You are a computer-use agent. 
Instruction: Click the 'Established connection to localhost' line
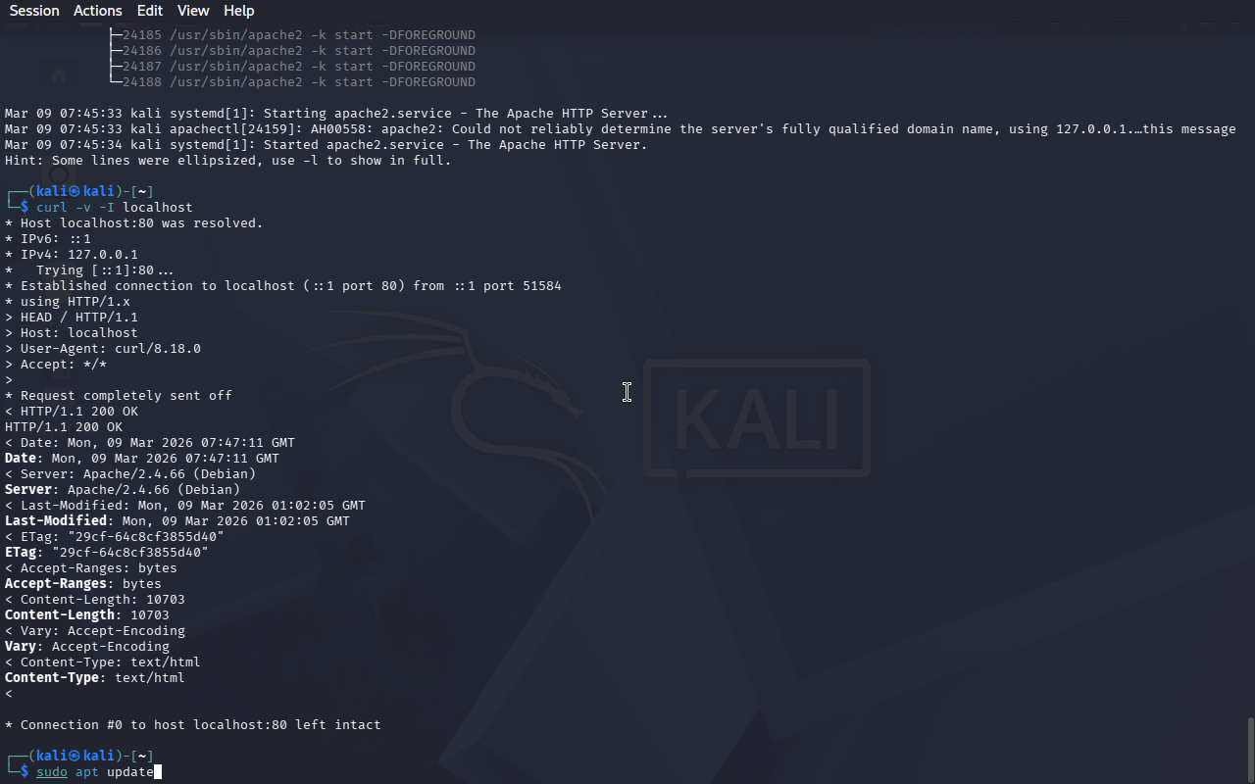[283, 286]
